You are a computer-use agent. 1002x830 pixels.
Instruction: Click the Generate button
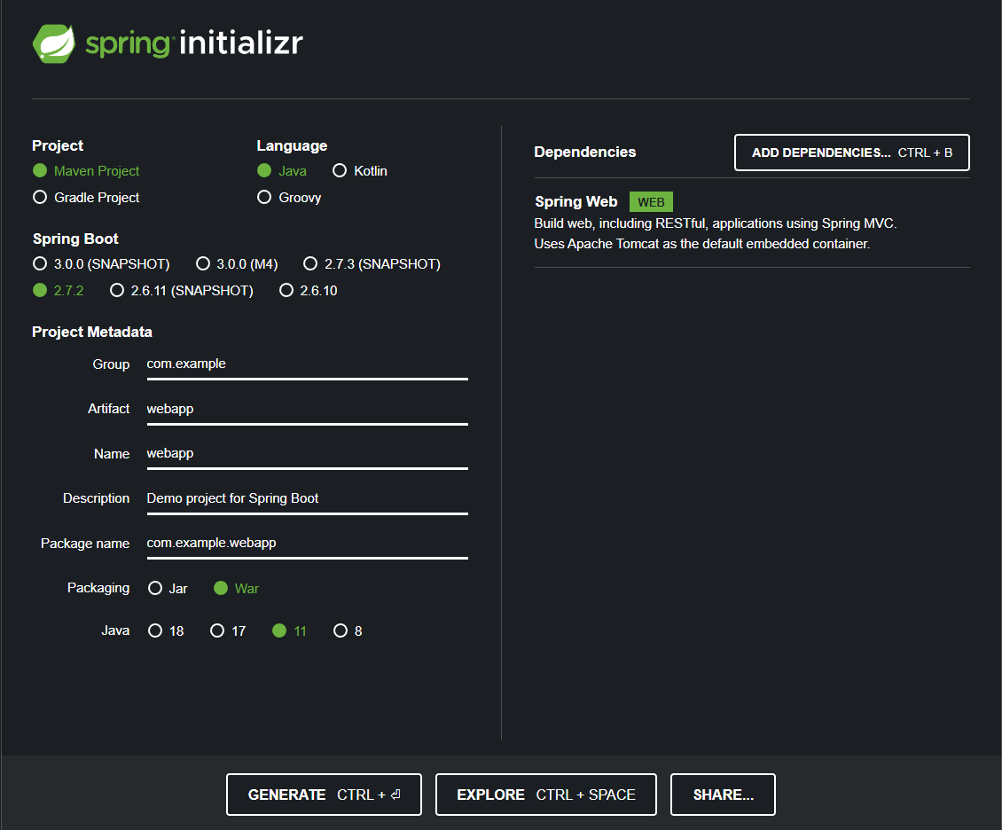pyautogui.click(x=324, y=795)
